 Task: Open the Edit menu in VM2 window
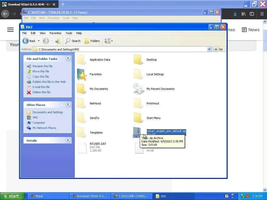click(33, 33)
